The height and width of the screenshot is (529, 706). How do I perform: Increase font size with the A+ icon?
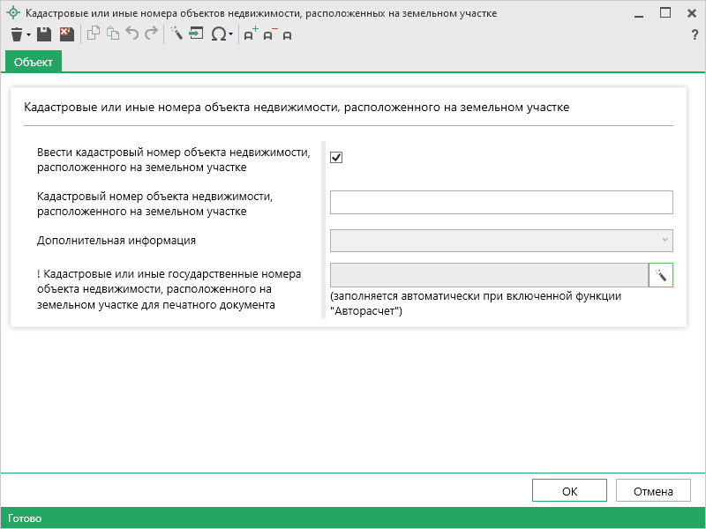pyautogui.click(x=251, y=34)
